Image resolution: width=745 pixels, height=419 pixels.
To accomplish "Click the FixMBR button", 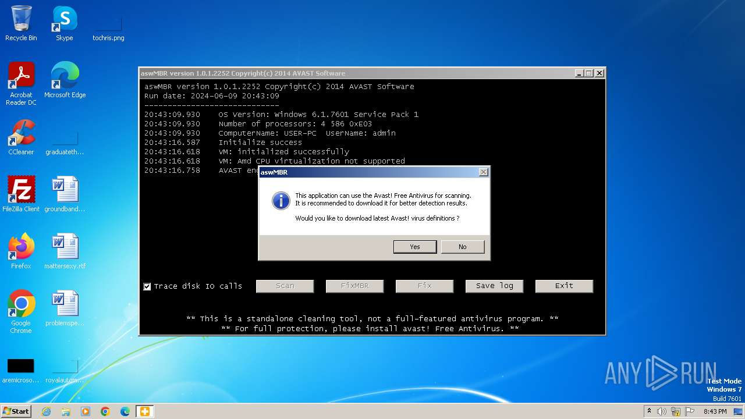I will click(355, 286).
